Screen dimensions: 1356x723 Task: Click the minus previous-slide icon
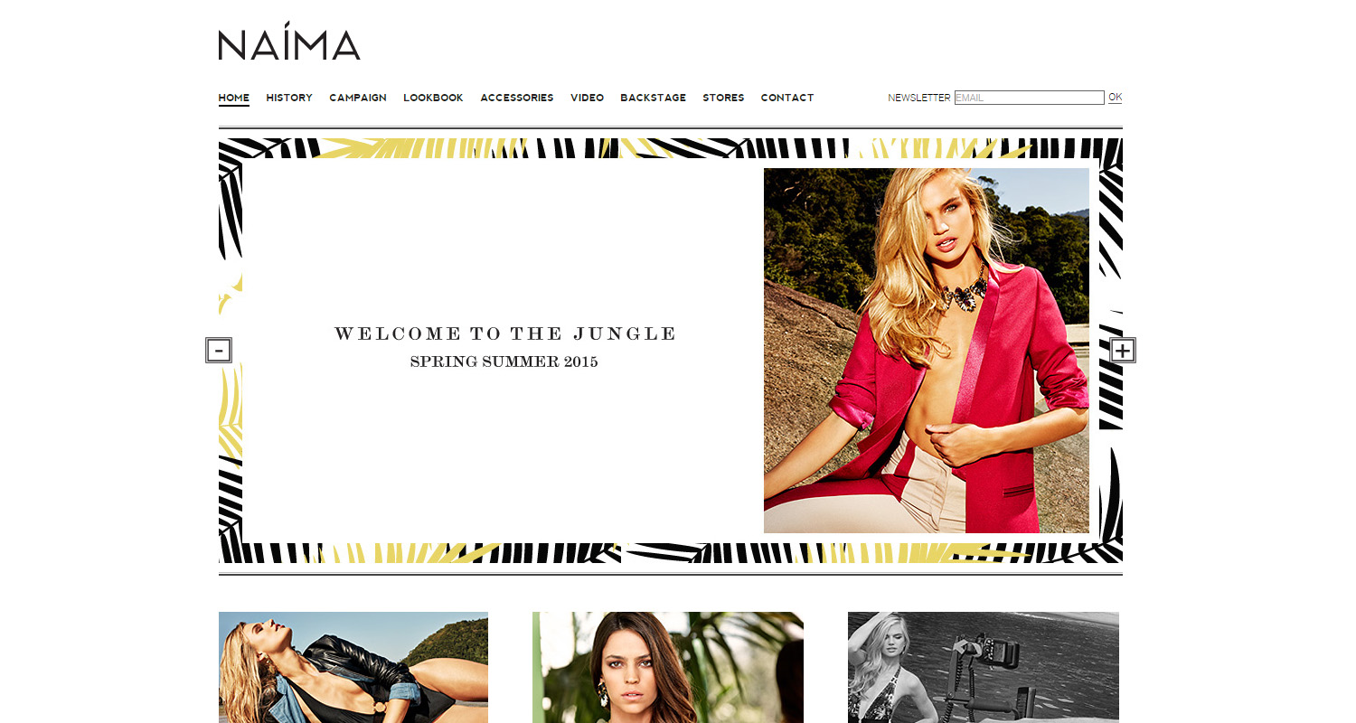coord(219,351)
